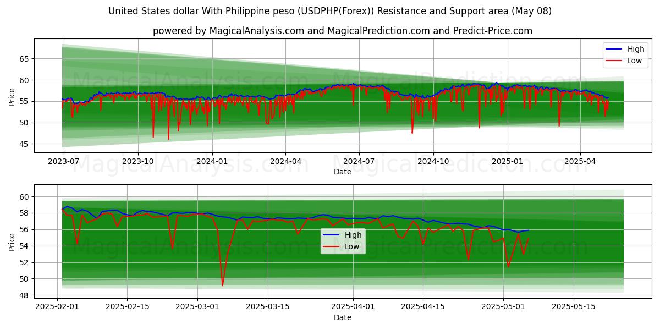The height and width of the screenshot is (330, 660).
Task: Click the top chart x-axis label '2024-01'
Action: (x=212, y=162)
